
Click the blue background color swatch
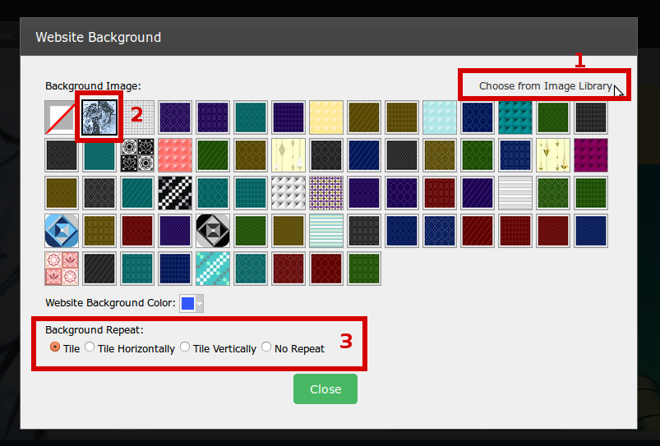coord(187,304)
